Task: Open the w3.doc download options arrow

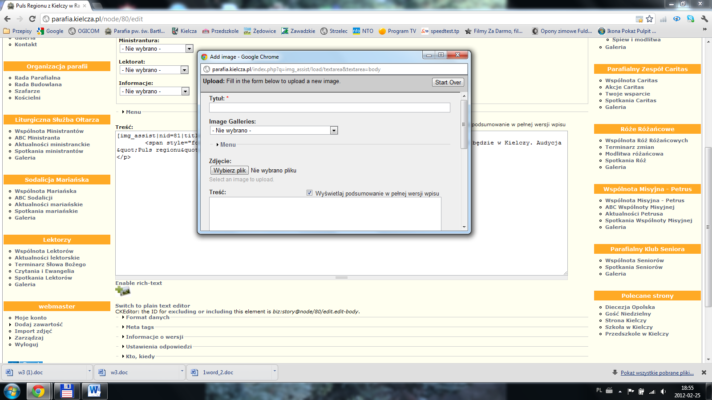Action: (x=182, y=372)
